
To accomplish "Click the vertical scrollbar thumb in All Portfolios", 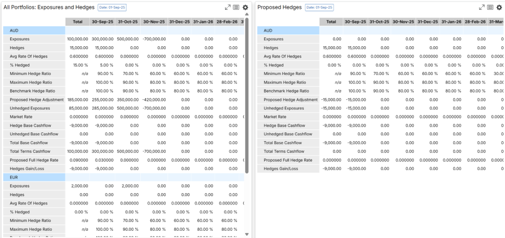I will [247, 95].
